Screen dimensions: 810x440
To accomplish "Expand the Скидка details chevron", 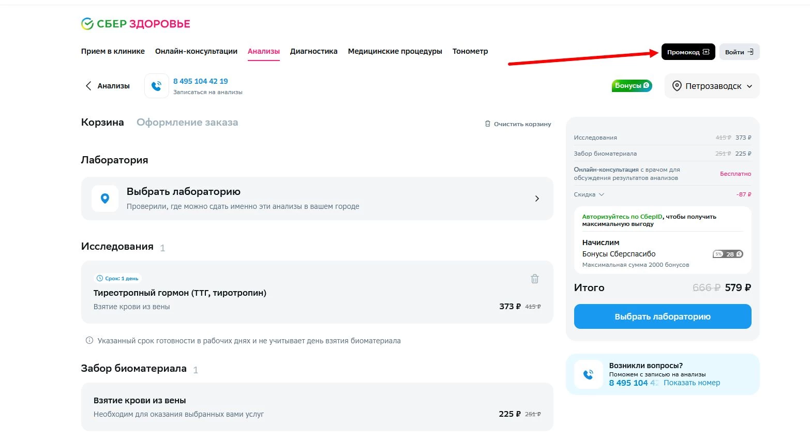I will (602, 194).
